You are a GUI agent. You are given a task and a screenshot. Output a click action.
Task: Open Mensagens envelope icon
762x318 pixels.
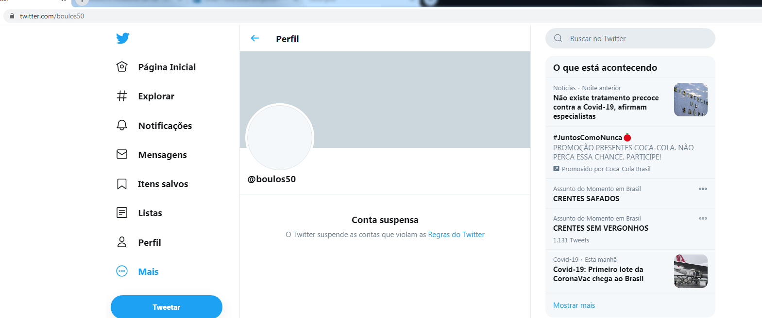point(122,154)
